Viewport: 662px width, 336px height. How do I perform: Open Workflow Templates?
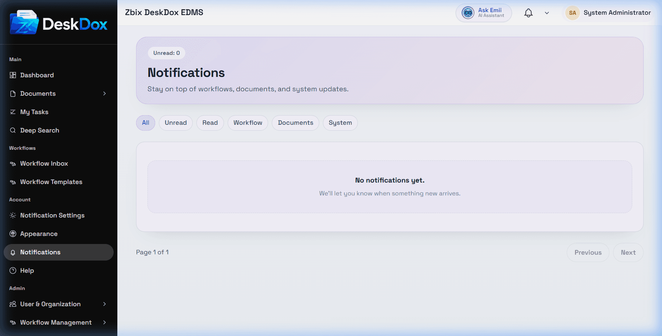[58, 182]
